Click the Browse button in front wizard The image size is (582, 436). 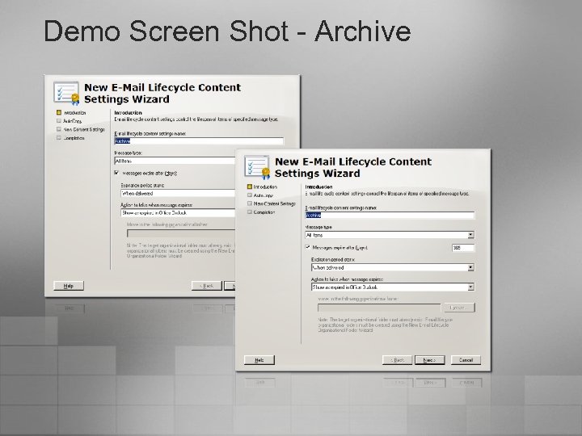tap(458, 308)
